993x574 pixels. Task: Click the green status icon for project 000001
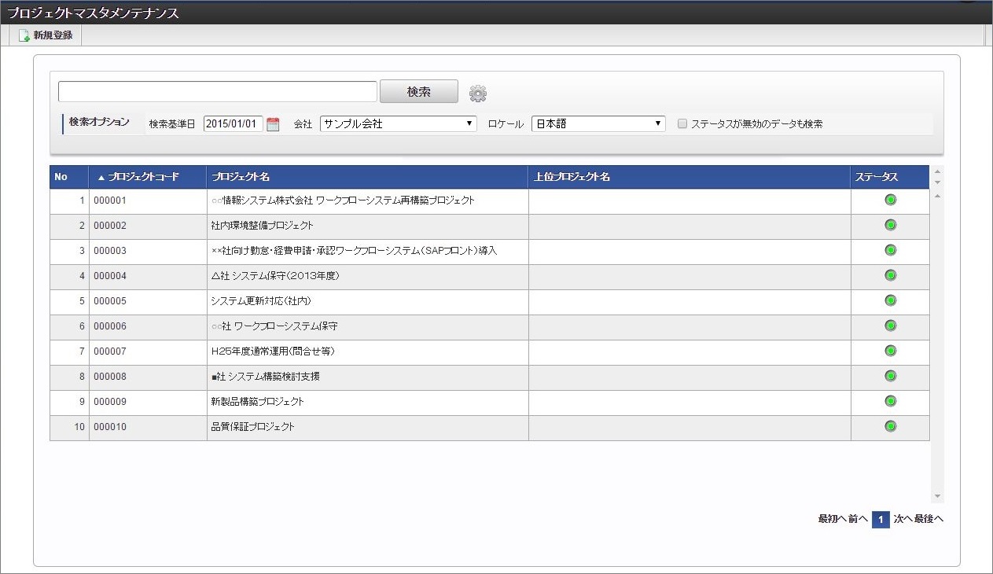(890, 201)
